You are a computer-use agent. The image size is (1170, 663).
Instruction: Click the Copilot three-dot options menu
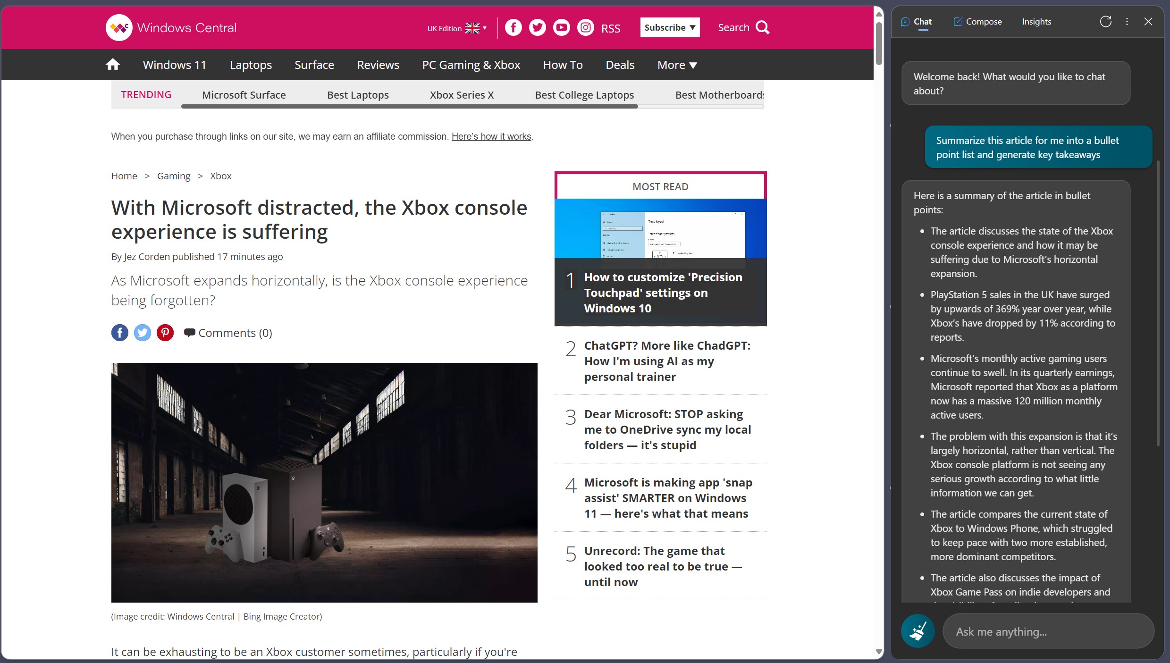(x=1127, y=22)
